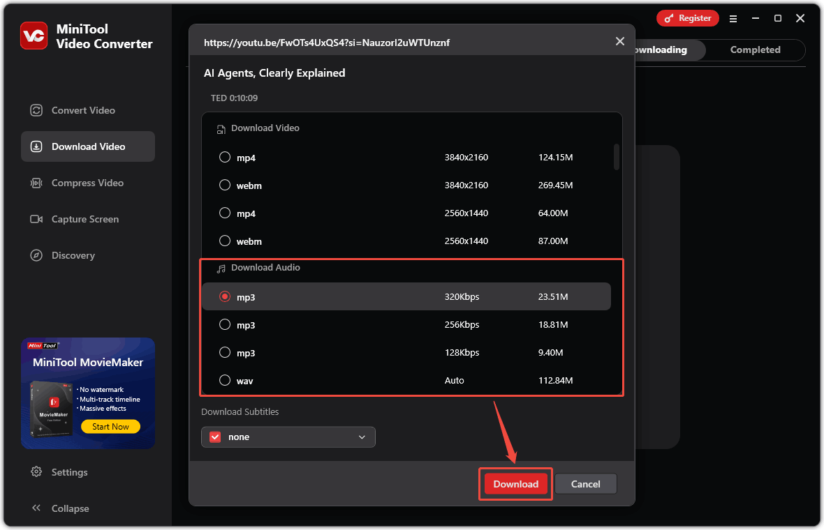This screenshot has width=824, height=530.
Task: Switch to the Completed tab
Action: [755, 50]
